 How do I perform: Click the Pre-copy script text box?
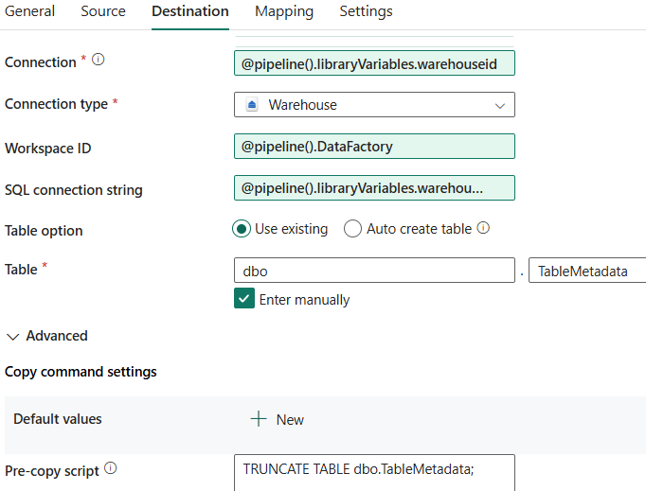(374, 471)
